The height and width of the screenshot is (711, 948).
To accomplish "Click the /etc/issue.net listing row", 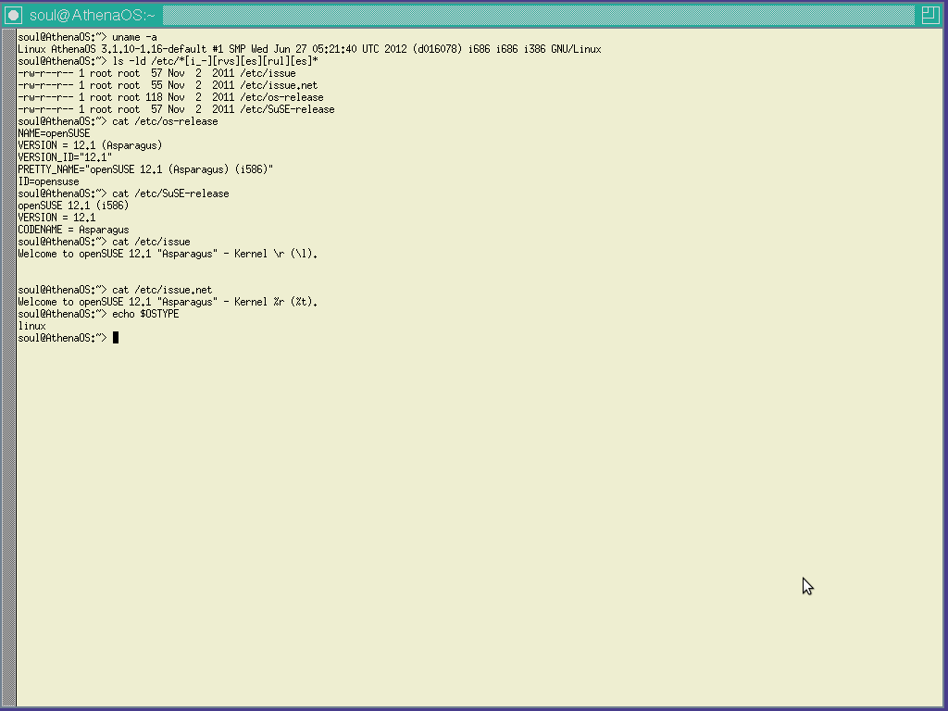I will click(x=168, y=86).
